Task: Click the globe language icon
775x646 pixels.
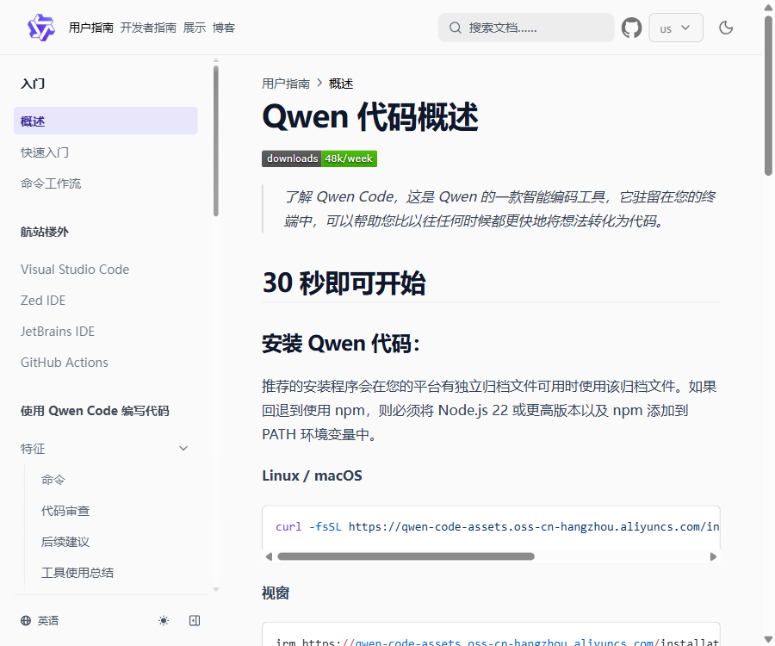Action: (x=26, y=620)
